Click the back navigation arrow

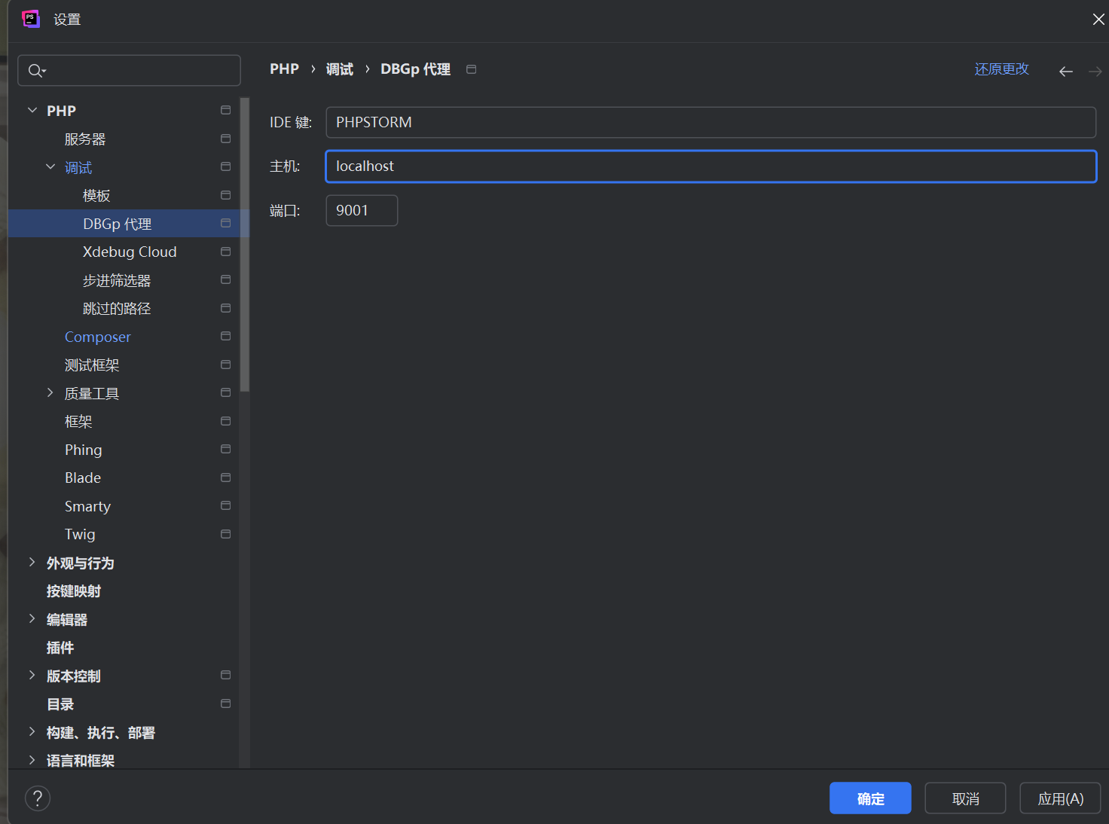tap(1065, 72)
